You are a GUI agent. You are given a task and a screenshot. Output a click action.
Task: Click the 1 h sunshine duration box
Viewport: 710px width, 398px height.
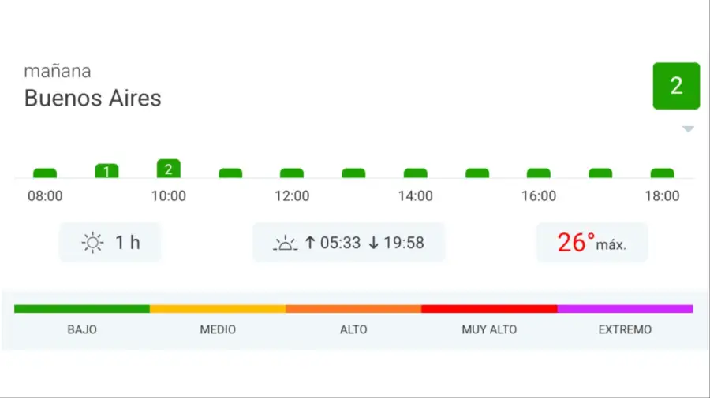pos(110,243)
